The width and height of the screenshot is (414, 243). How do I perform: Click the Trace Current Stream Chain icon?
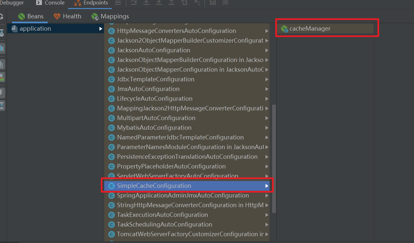(x=225, y=3)
